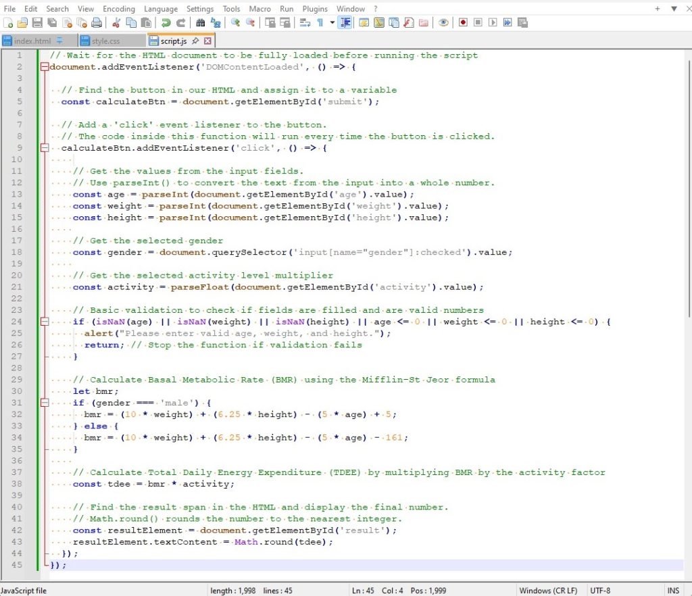Click the vertical scrollbar thumb
Viewport: 692px width, 596px height.
(x=689, y=188)
